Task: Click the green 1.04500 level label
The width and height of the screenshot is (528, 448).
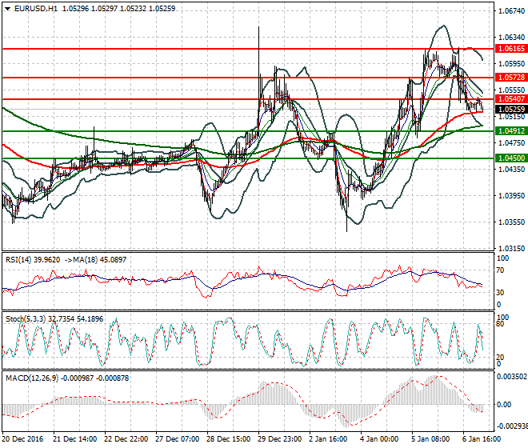Action: [511, 158]
